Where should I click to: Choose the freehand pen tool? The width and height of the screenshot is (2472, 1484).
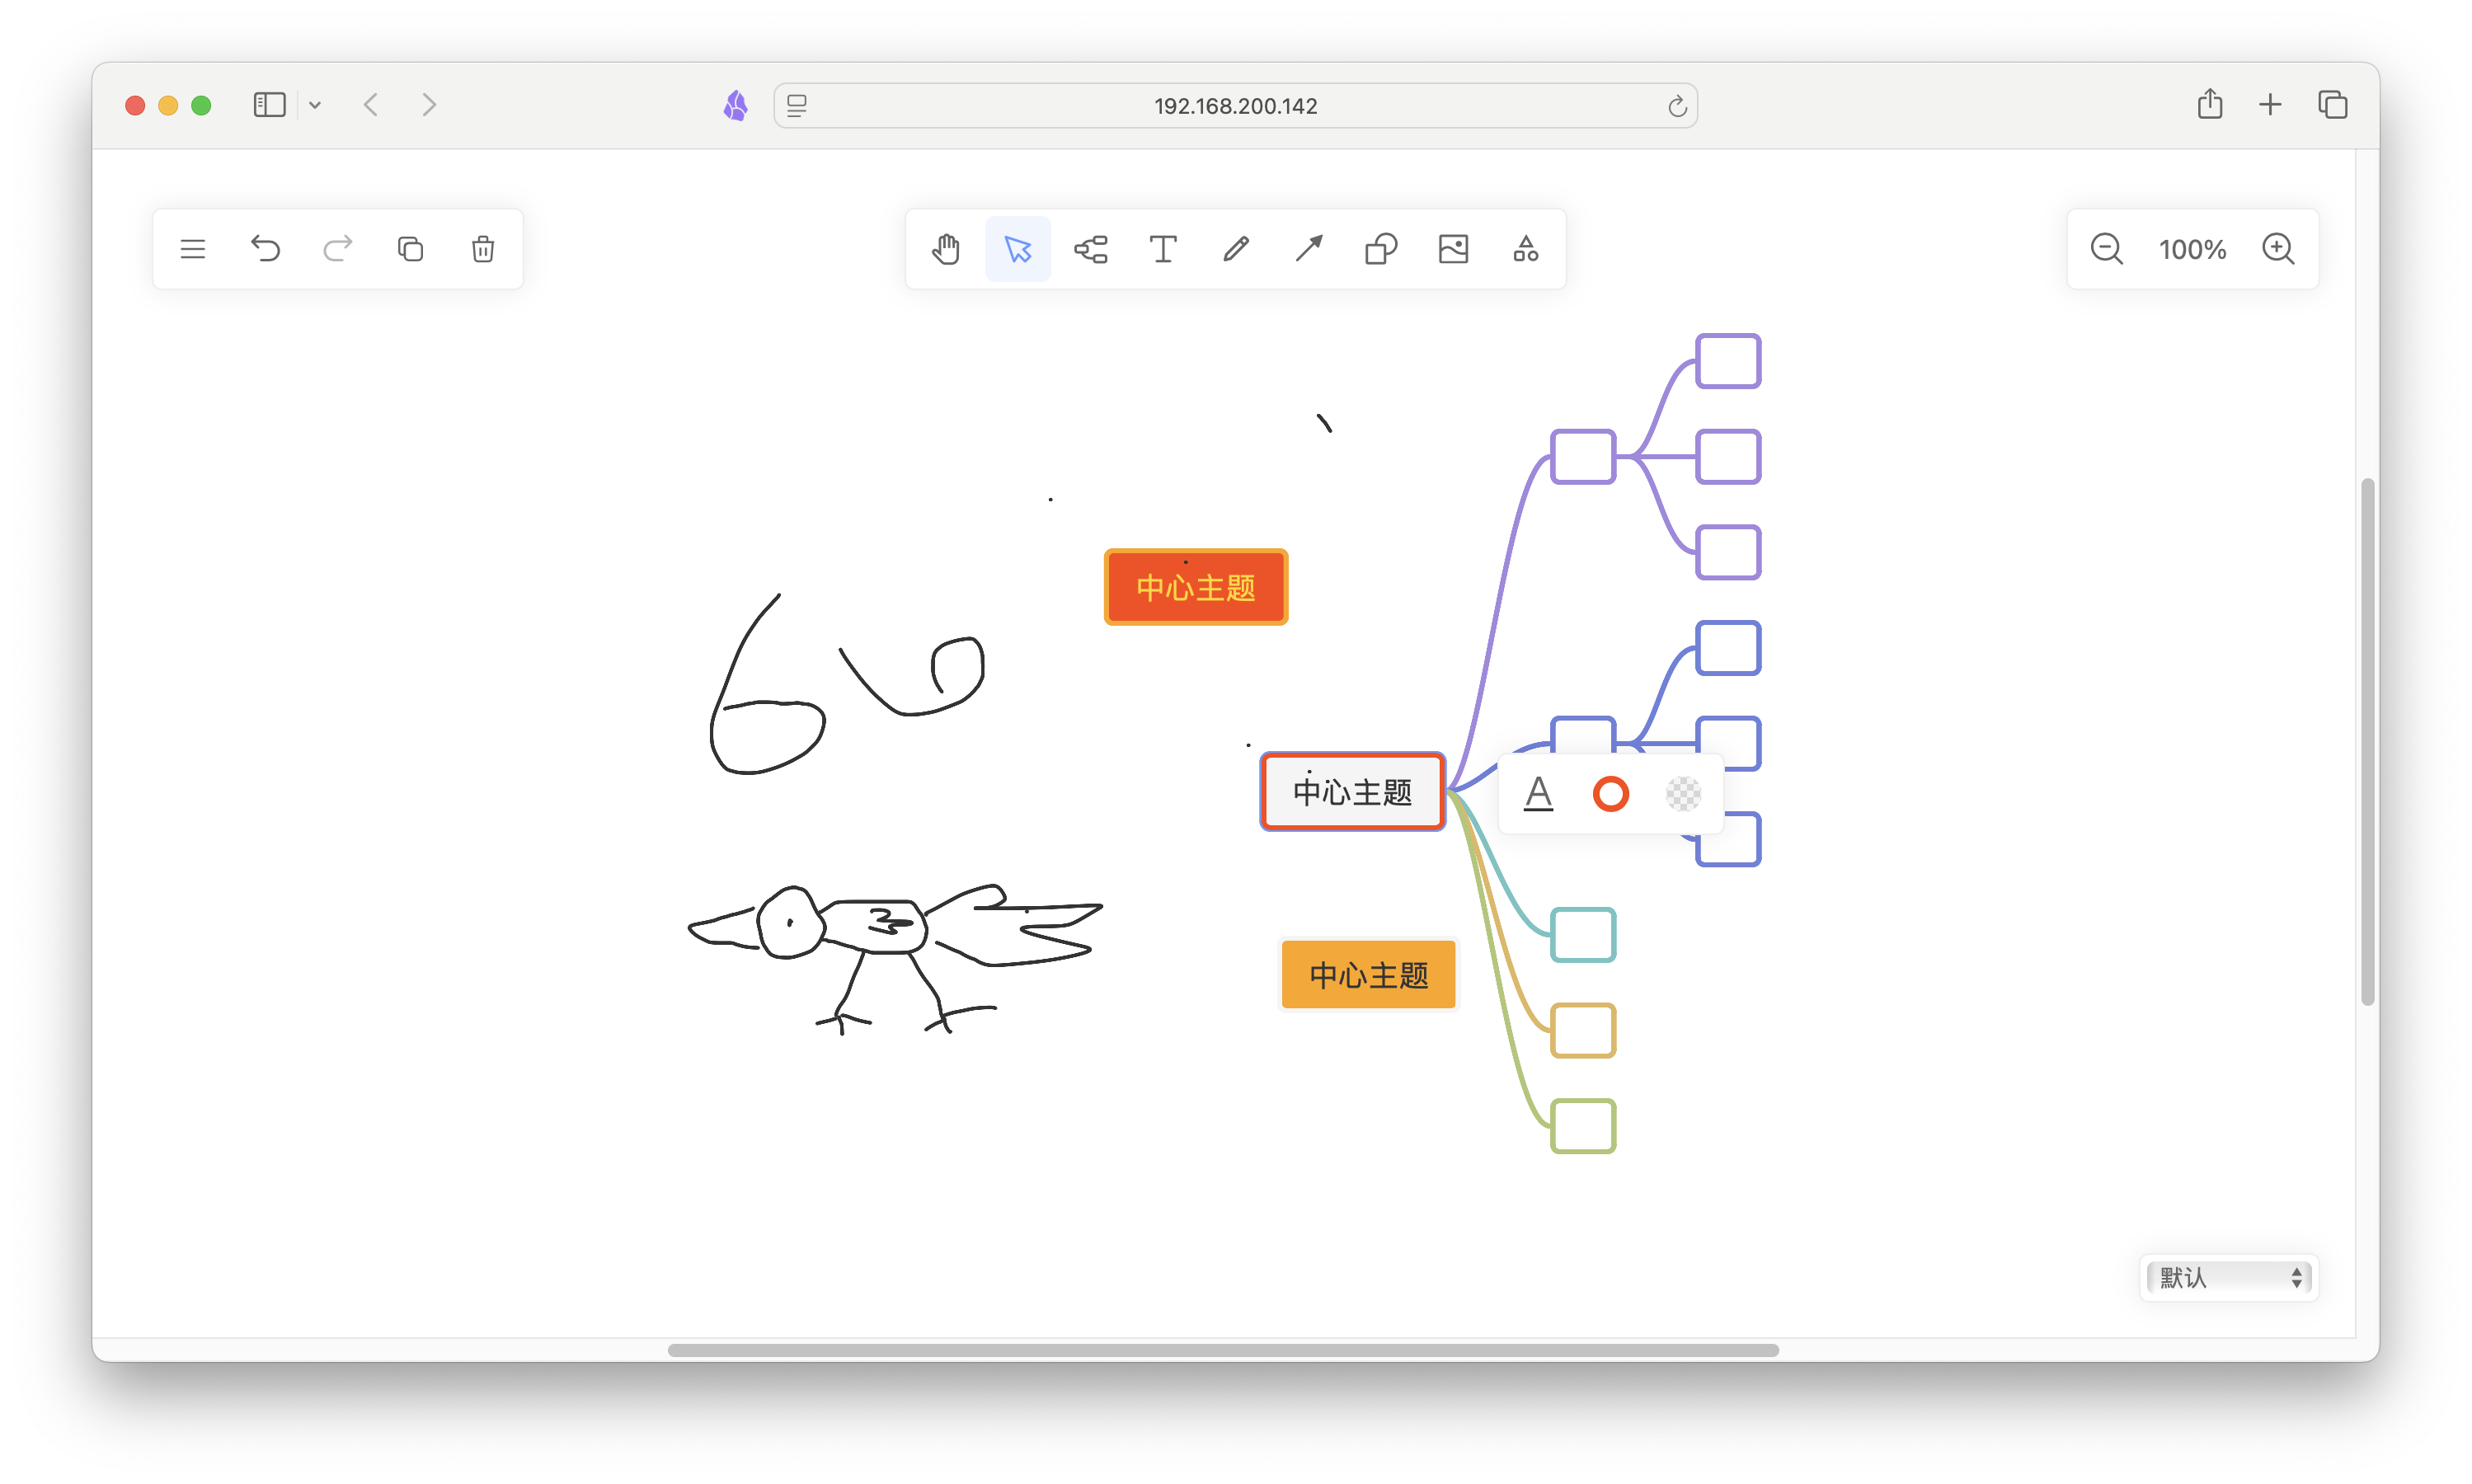click(x=1235, y=249)
